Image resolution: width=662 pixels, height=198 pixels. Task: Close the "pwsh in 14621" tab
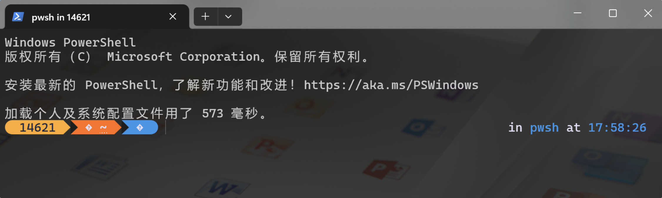(173, 16)
